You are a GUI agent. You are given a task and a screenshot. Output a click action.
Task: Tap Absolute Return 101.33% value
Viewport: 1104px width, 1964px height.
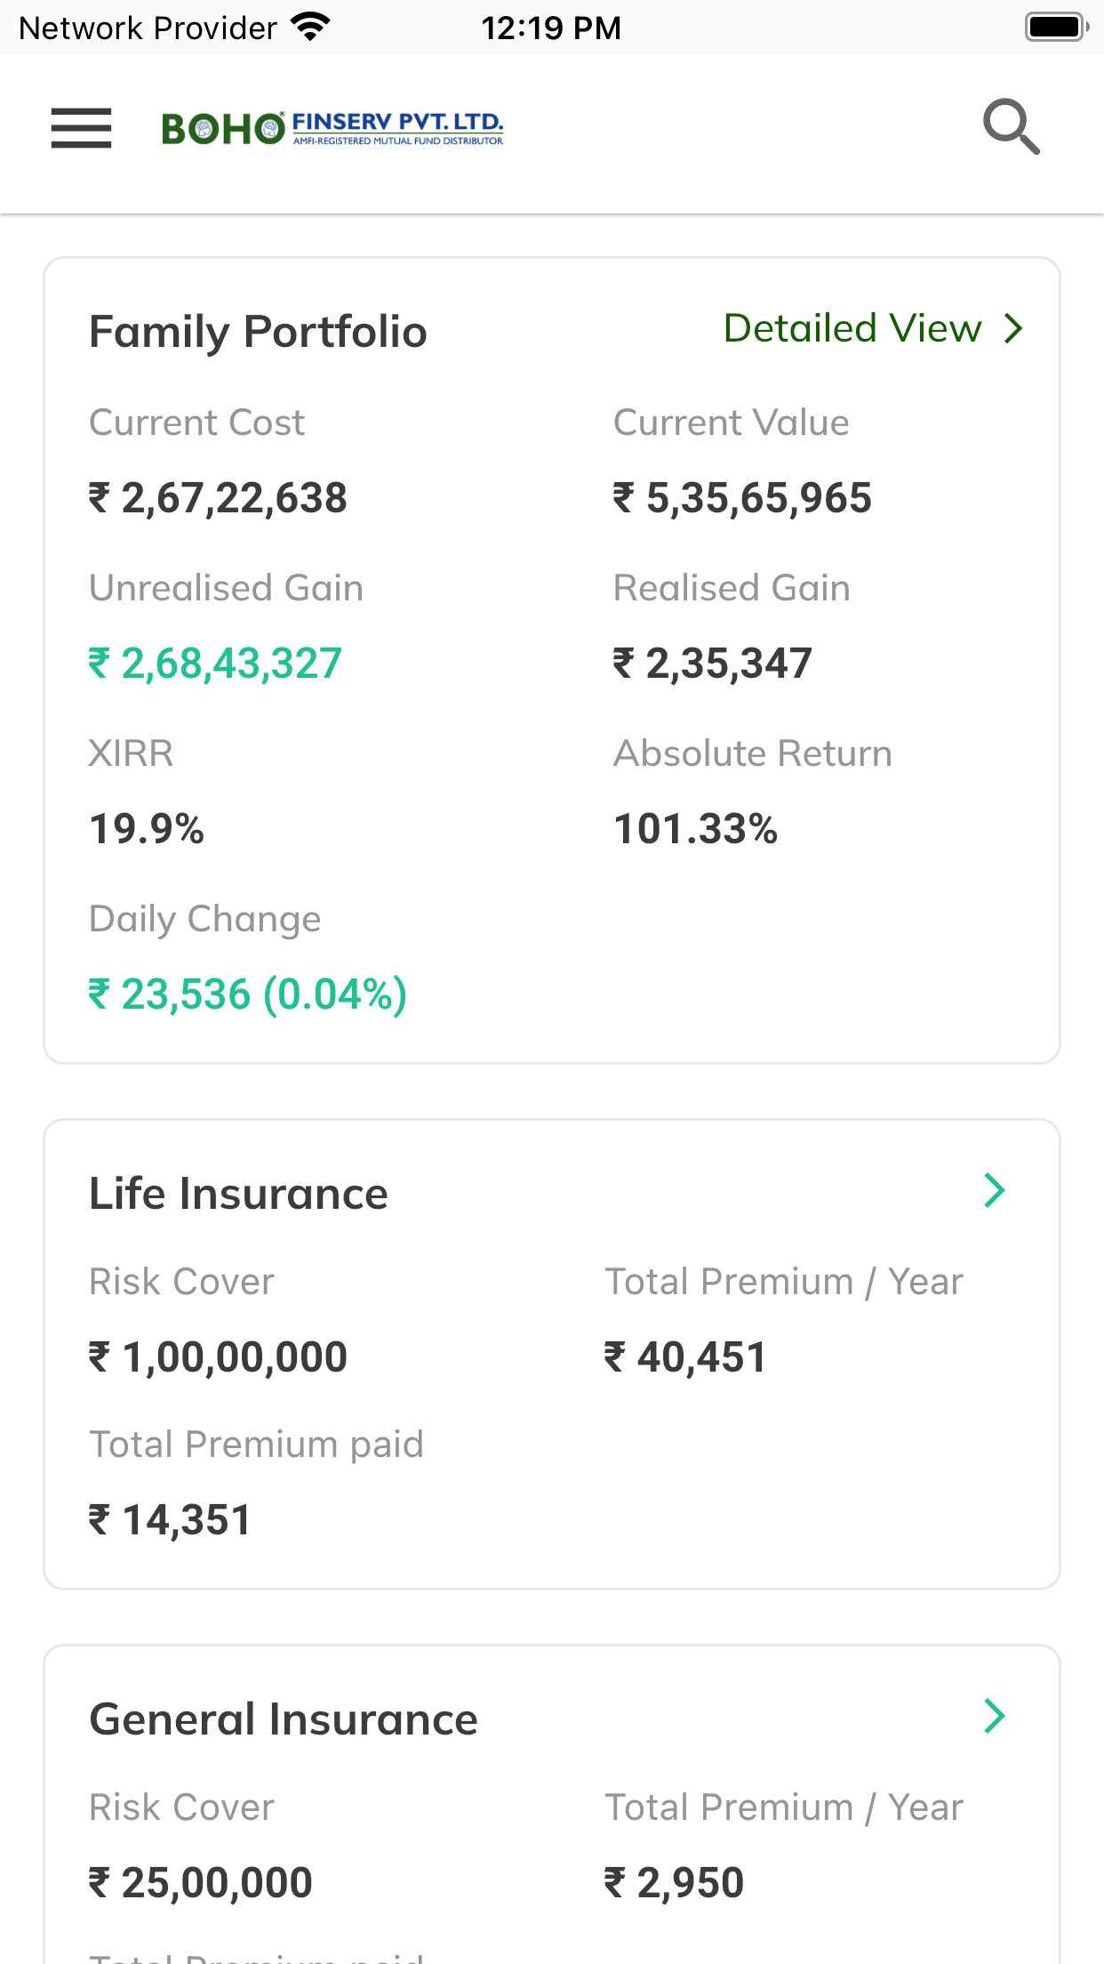pyautogui.click(x=695, y=829)
